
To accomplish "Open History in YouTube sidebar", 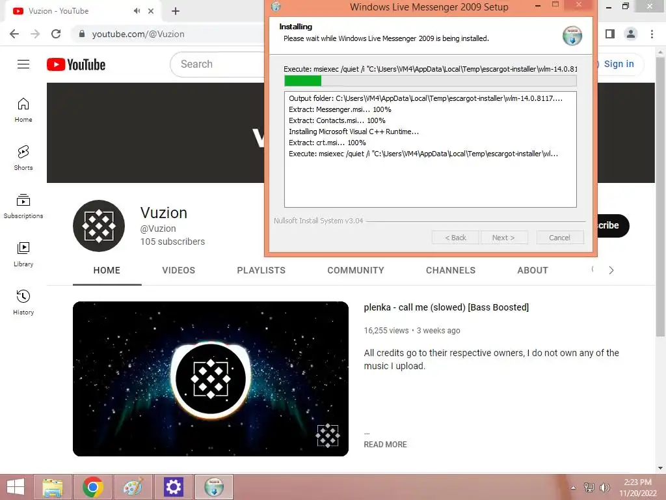I will [x=23, y=302].
